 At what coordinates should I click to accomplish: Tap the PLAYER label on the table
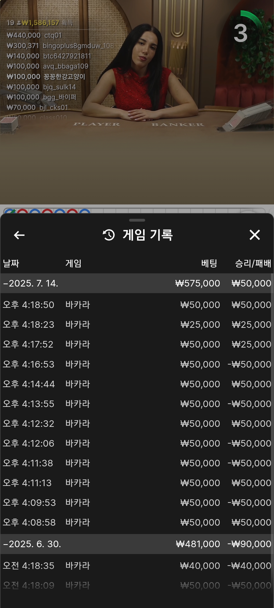coord(96,124)
